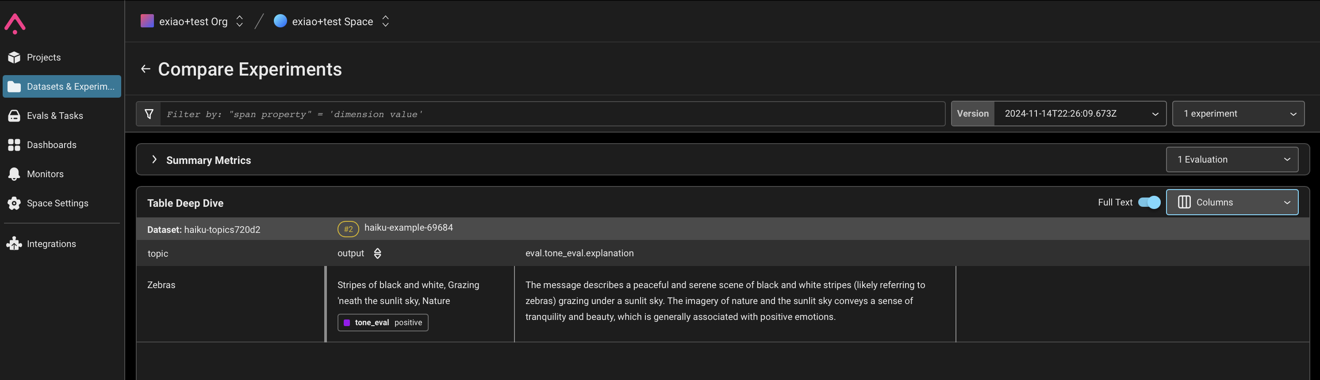
Task: Click the eval.tone_eval.explanation column header
Action: pyautogui.click(x=579, y=253)
